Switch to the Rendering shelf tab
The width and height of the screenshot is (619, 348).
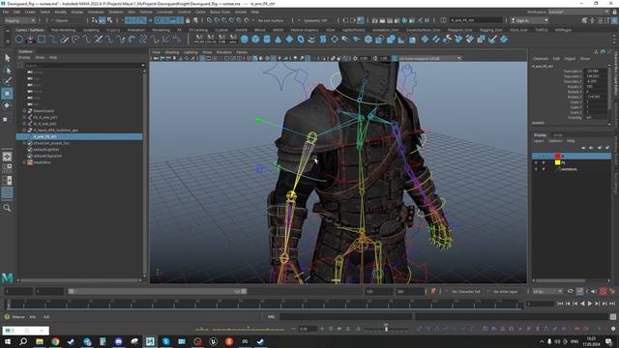coord(162,30)
